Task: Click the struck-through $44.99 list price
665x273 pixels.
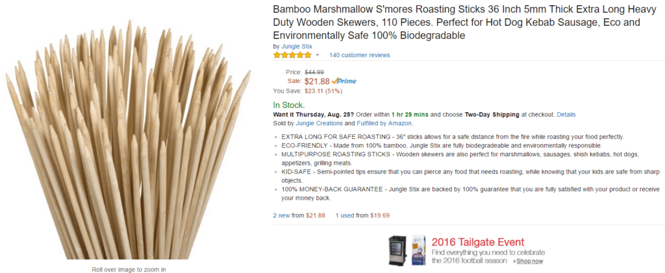Action: [x=314, y=72]
